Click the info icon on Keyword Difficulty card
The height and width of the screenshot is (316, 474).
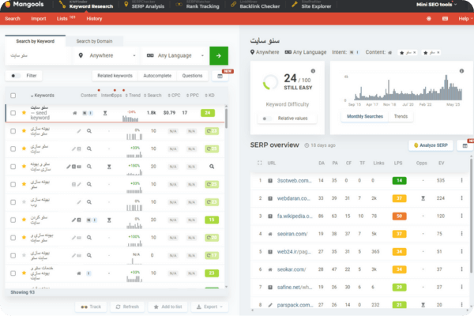point(313,71)
